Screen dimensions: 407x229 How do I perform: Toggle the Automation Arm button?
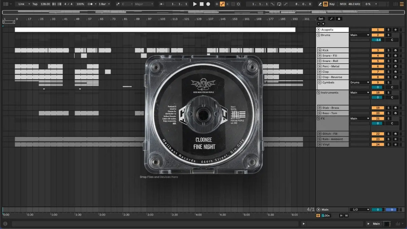[x=222, y=4]
